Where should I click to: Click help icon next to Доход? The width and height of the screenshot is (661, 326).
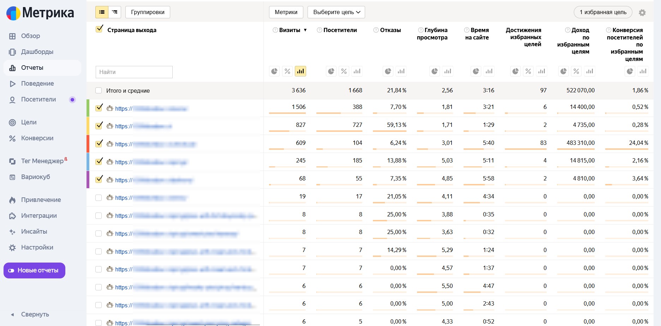[x=567, y=30]
